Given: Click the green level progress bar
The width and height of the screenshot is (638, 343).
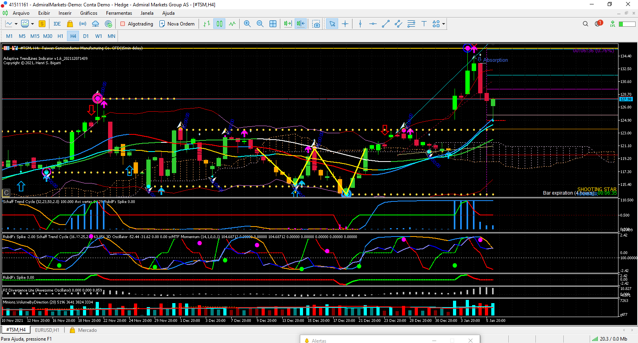Looking at the screenshot, I should [627, 24].
